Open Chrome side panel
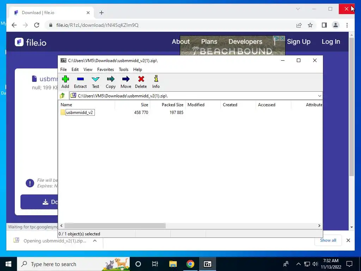This screenshot has height=271, width=361. (324, 25)
